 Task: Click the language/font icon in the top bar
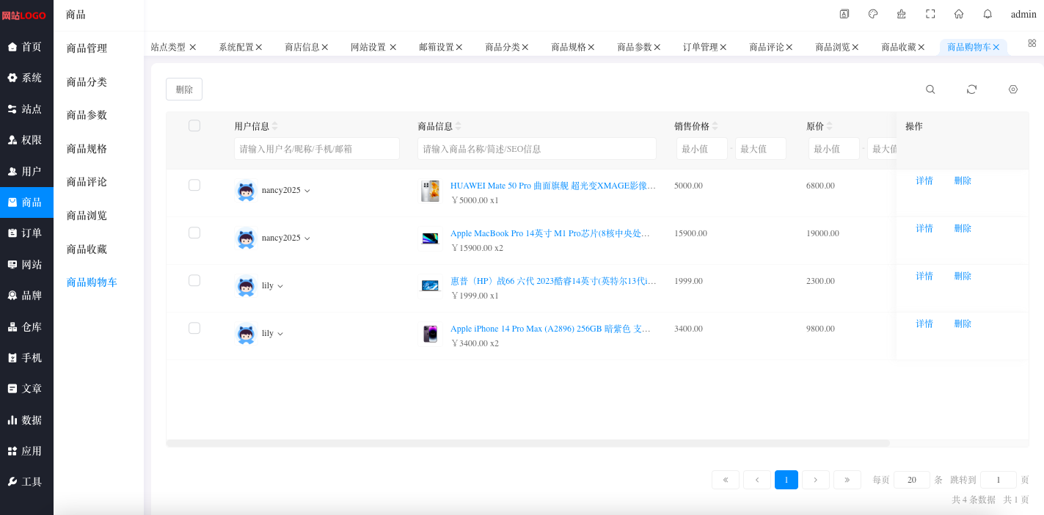844,14
